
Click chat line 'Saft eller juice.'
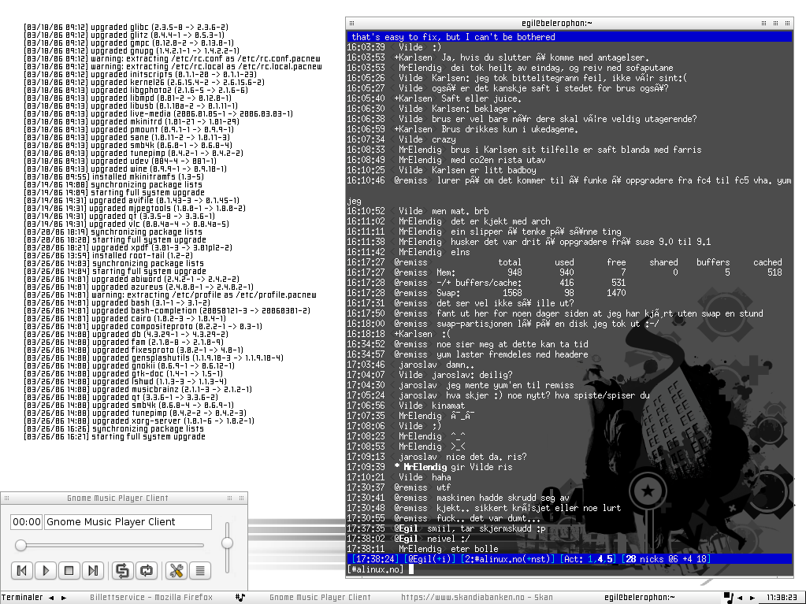coord(434,98)
